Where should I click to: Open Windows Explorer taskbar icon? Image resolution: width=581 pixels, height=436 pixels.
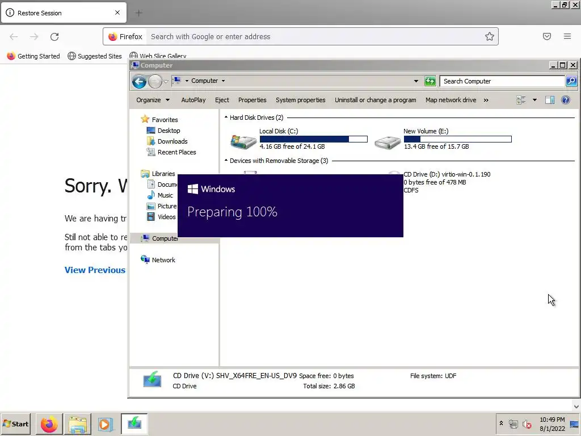pyautogui.click(x=78, y=424)
